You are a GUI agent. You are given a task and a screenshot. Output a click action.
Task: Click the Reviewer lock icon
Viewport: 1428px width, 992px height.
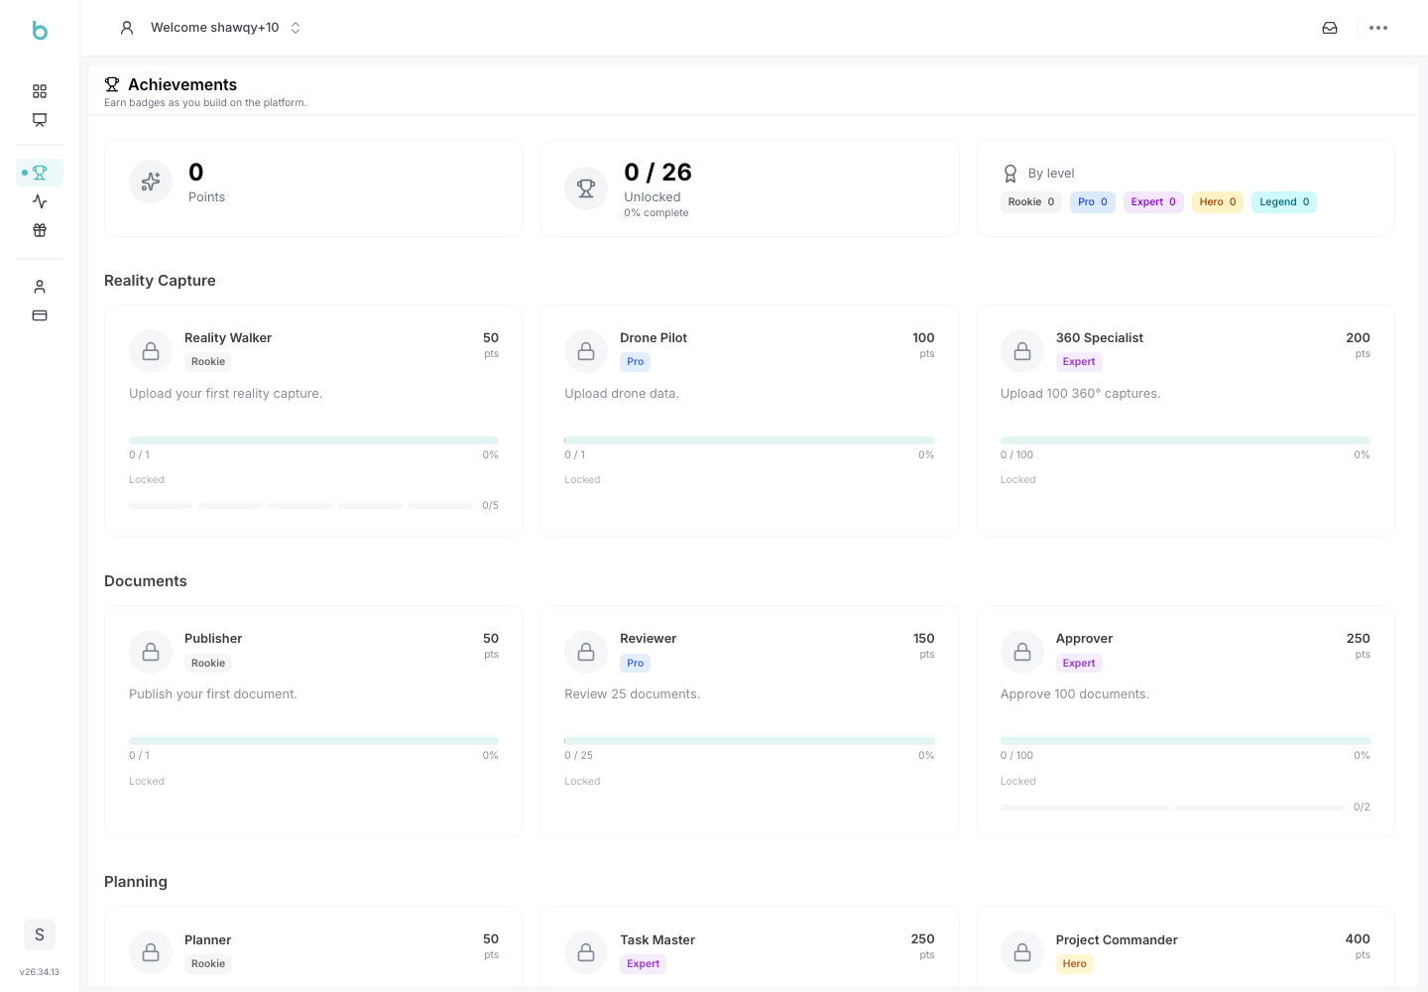click(586, 652)
